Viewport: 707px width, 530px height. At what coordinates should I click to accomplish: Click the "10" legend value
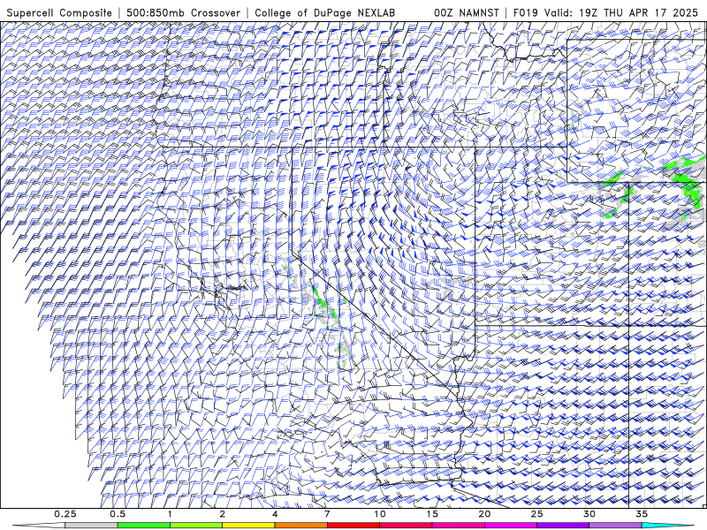coord(380,514)
